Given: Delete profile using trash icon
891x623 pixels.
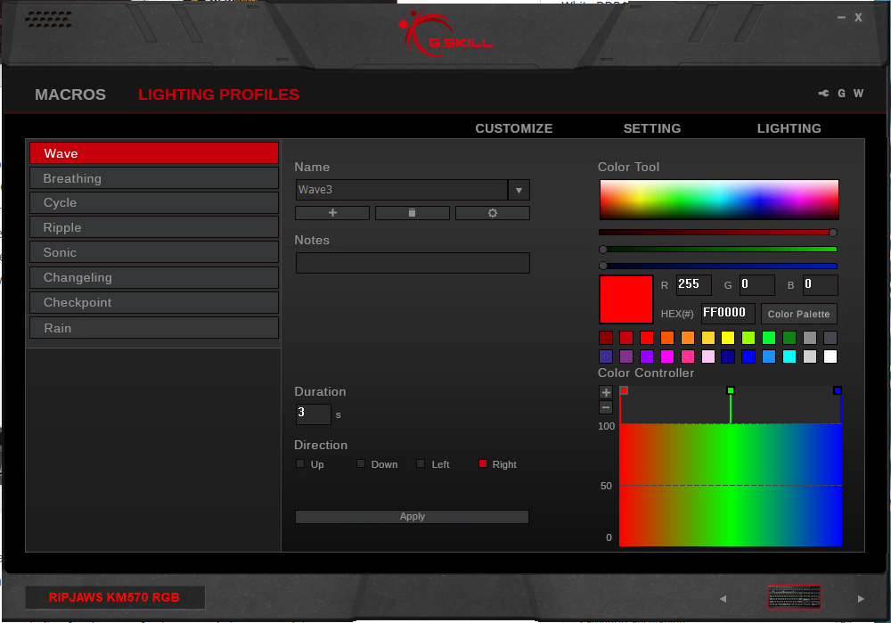Looking at the screenshot, I should 412,213.
